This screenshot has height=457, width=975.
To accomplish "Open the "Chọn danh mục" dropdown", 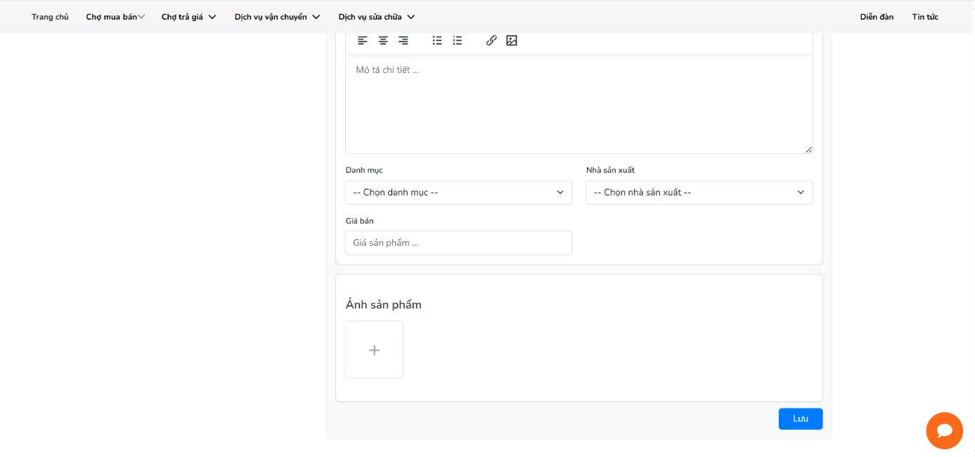I will click(x=458, y=193).
